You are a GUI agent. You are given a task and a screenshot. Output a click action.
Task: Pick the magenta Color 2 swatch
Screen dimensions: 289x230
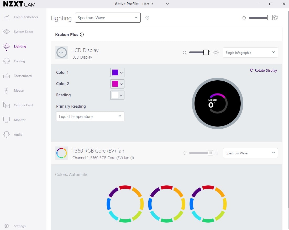(x=115, y=84)
